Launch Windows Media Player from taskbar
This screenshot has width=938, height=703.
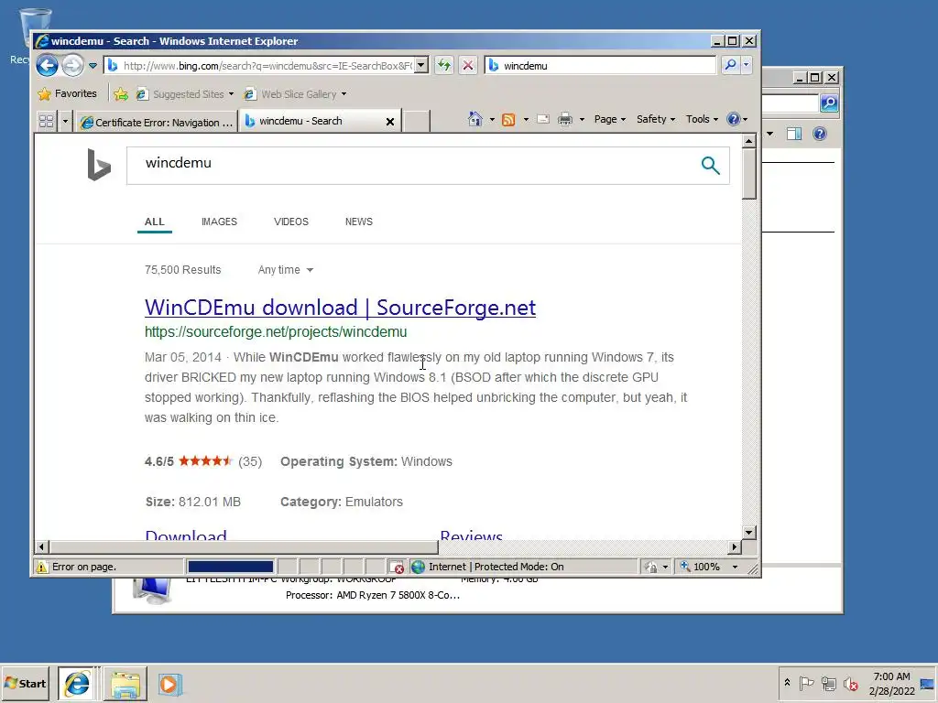169,684
